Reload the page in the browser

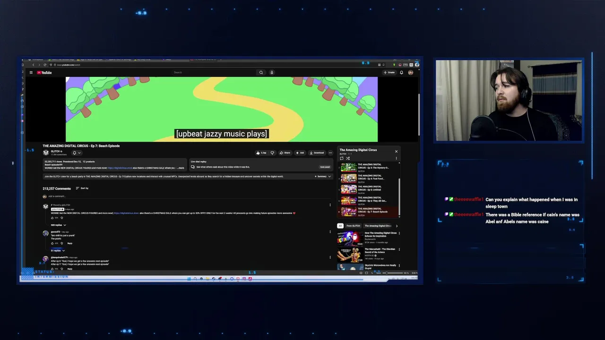point(45,65)
